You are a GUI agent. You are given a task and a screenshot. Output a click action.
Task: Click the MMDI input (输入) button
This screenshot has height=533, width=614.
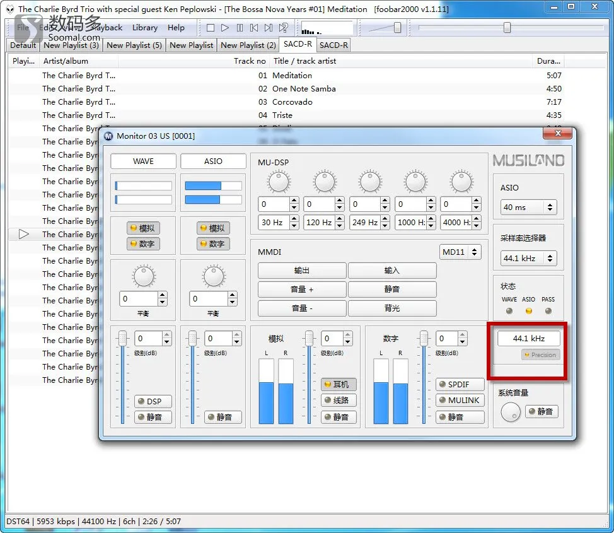[392, 271]
